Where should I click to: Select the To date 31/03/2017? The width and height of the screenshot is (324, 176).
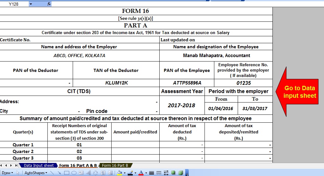(x=255, y=109)
